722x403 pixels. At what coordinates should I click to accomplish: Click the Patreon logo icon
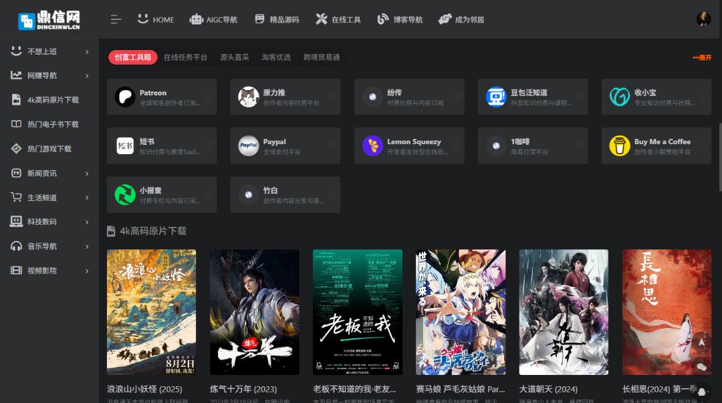click(x=125, y=97)
